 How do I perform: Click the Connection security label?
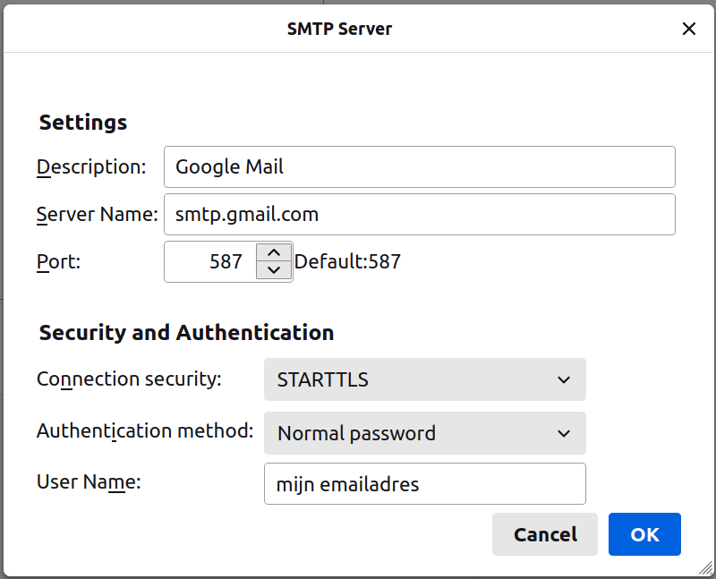pyautogui.click(x=129, y=379)
